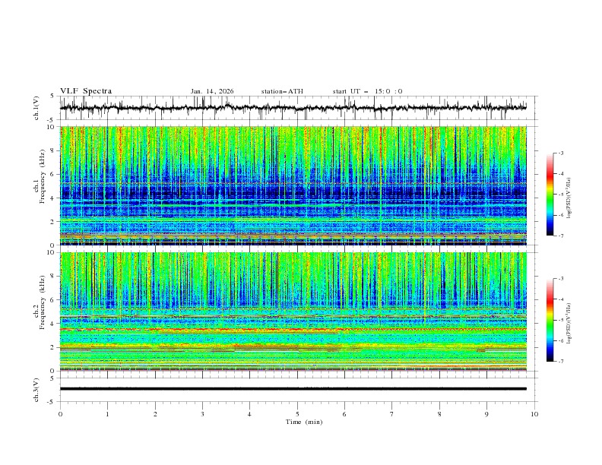Screen dimensions: 602x465
Task: Click the flat black ch.3 voltage trace
Action: pos(293,389)
